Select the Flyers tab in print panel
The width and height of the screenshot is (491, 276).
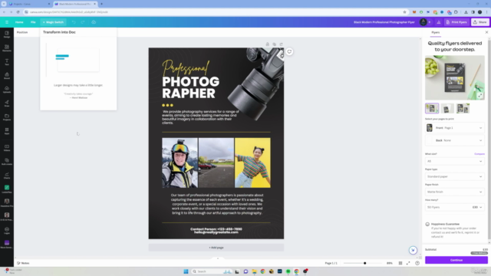click(x=435, y=32)
